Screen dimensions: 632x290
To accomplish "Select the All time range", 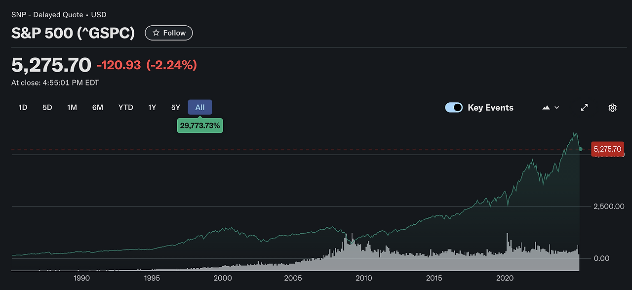I will point(200,107).
